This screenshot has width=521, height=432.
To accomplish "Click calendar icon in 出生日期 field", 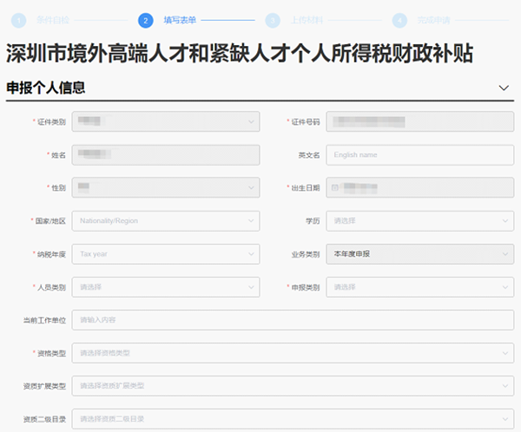I will pos(335,187).
